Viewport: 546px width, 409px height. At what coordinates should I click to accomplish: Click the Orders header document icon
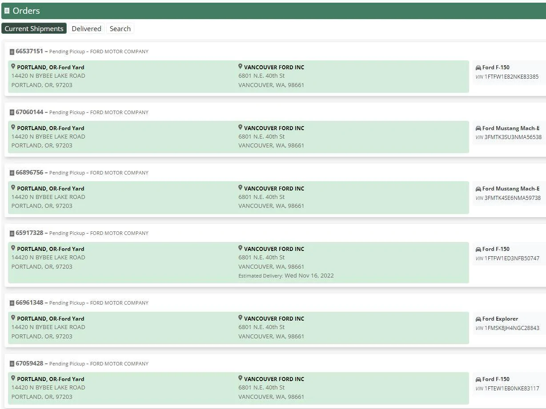(x=7, y=11)
